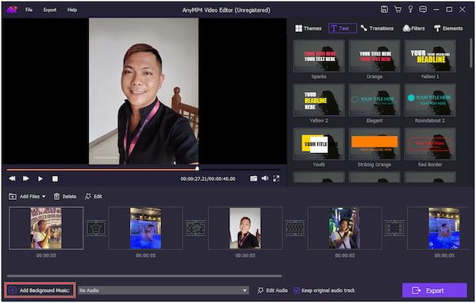Image resolution: width=476 pixels, height=303 pixels.
Task: Play the video preview
Action: point(40,178)
